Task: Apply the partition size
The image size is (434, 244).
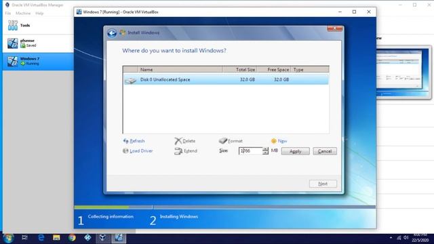Action: click(296, 151)
